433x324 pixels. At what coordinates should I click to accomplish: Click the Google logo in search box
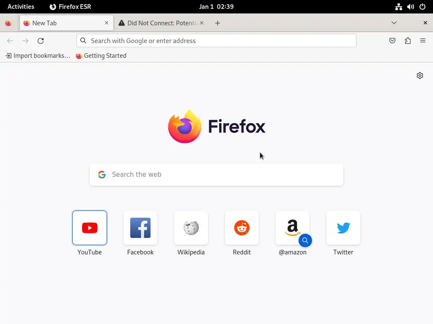[102, 174]
